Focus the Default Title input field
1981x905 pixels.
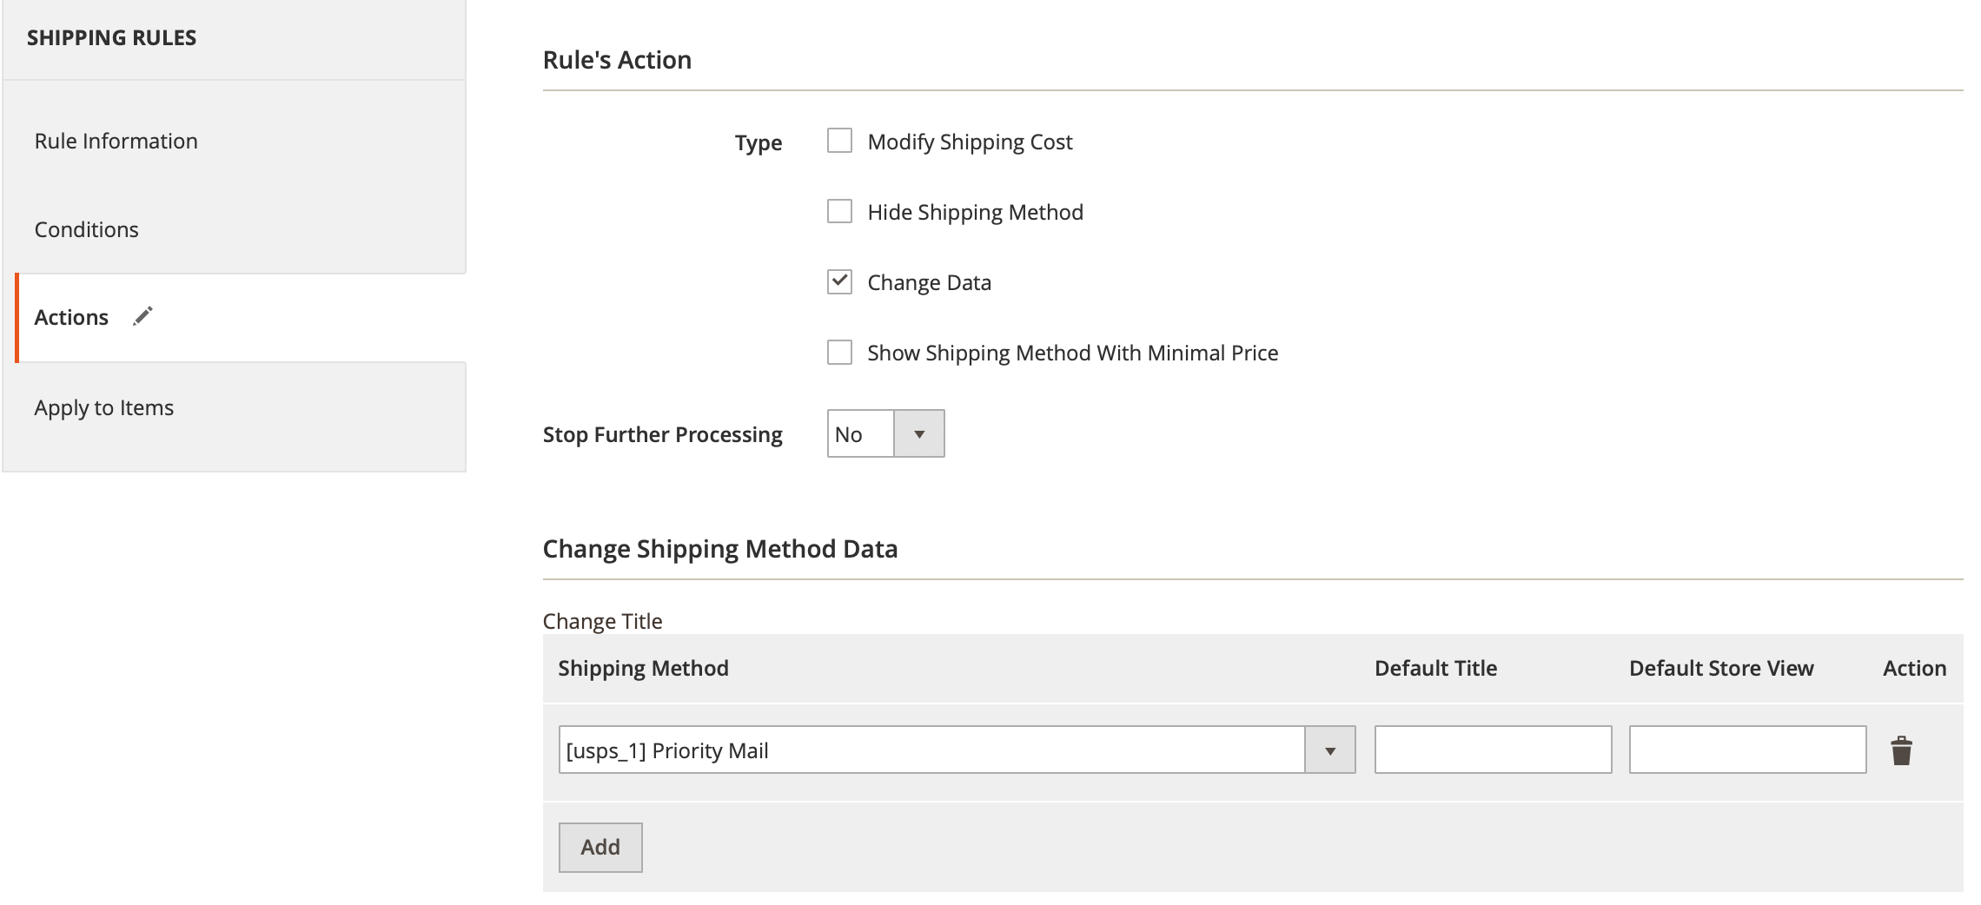(x=1493, y=750)
